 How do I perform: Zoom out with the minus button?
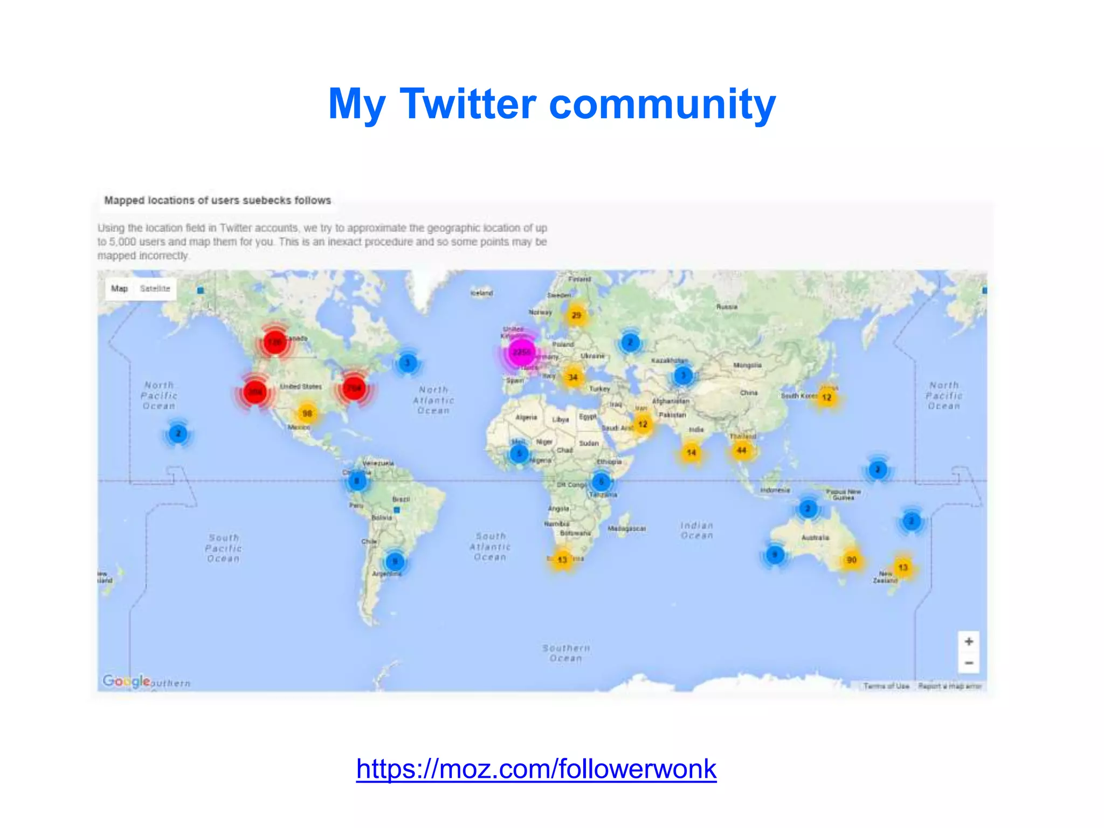click(969, 663)
